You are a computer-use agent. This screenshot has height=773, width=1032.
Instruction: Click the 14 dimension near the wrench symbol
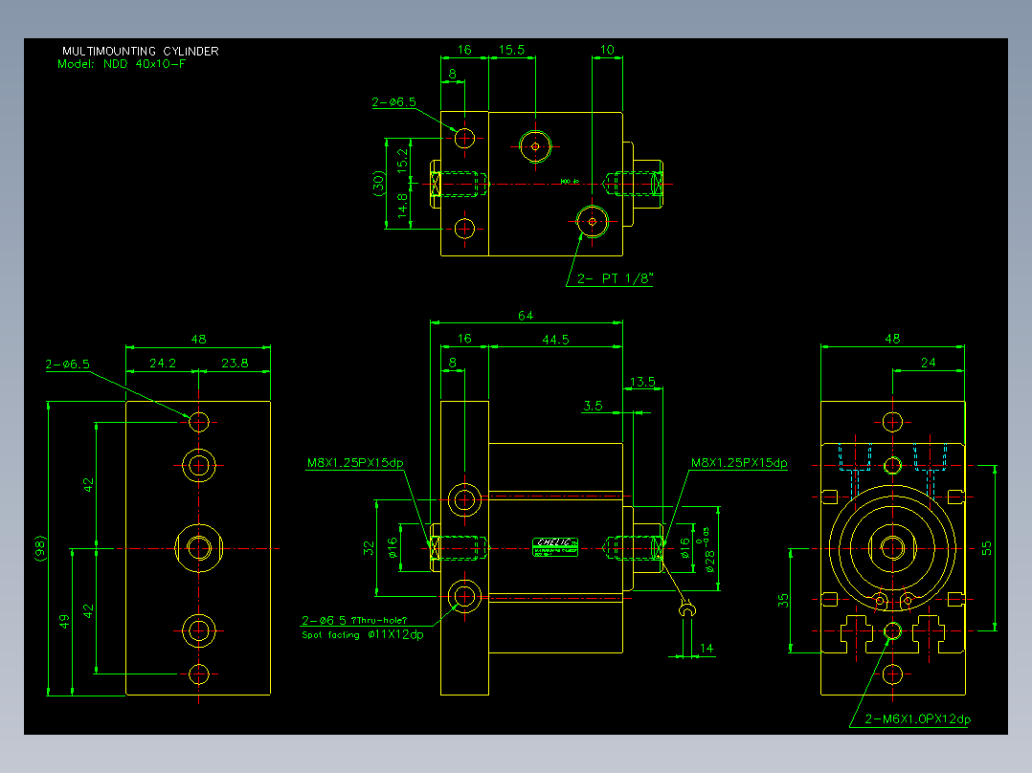click(707, 648)
